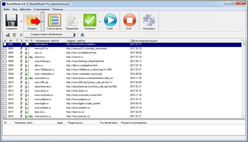Click the binoculars search icon
Screen dimensions: 248x142
tap(82, 35)
